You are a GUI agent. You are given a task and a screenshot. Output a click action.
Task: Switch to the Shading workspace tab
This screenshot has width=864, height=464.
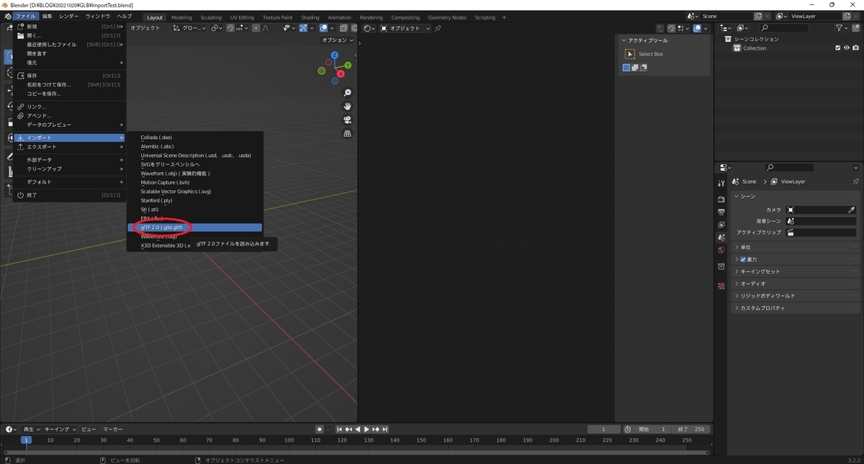[310, 17]
